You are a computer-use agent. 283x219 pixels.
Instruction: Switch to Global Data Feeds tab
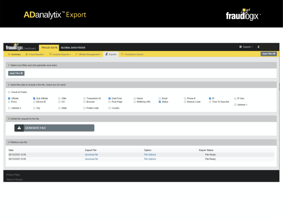coord(73,48)
